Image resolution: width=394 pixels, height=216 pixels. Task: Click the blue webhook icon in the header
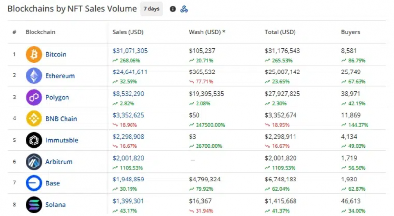pyautogui.click(x=184, y=9)
